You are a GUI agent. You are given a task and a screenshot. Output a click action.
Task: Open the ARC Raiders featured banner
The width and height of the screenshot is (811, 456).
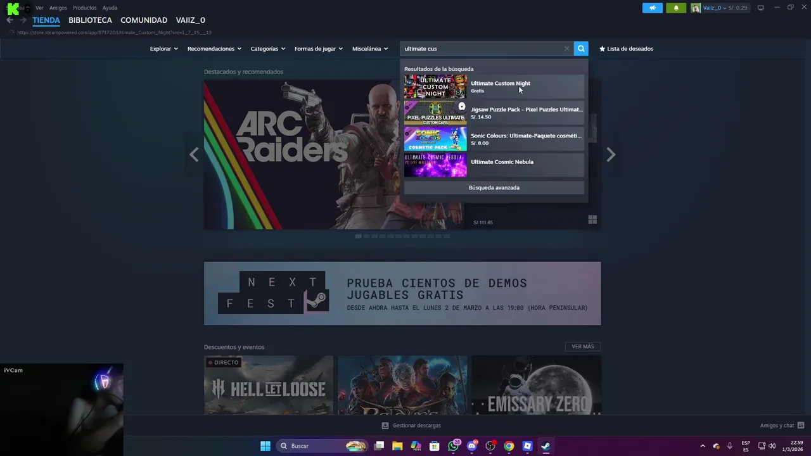[334, 155]
